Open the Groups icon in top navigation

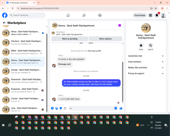100,15
